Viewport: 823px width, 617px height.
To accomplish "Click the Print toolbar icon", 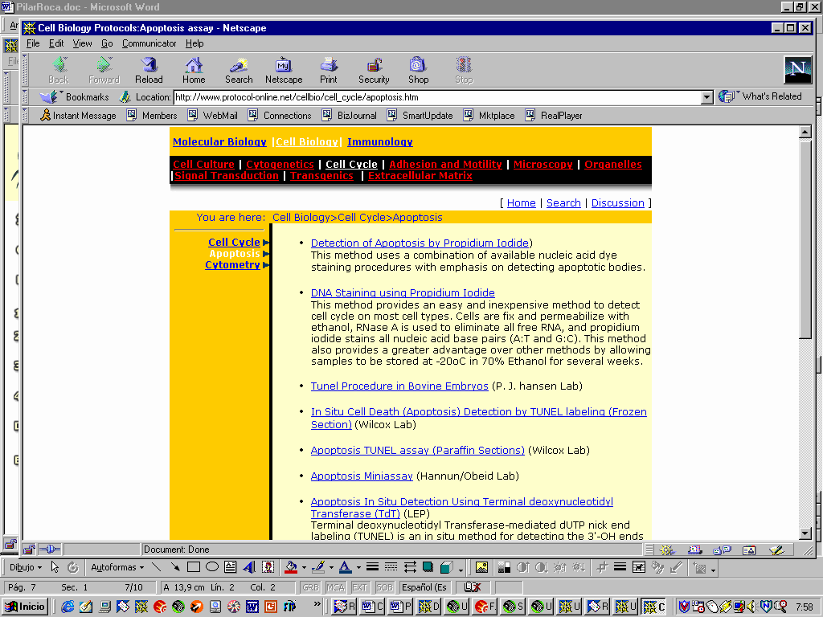I will (329, 70).
